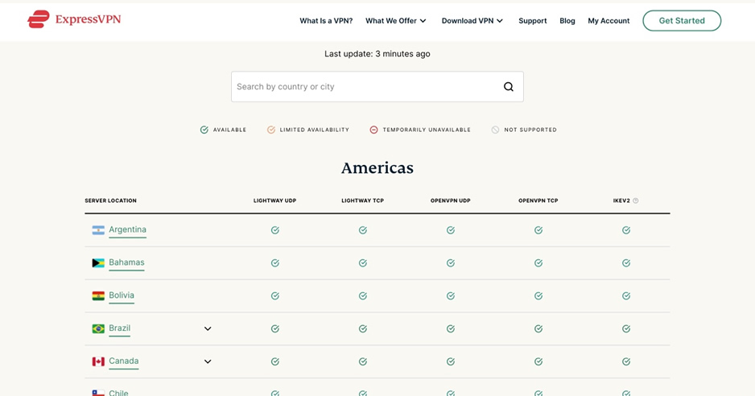Click Brazil OpenVPN UDP check icon
Viewport: 755px width, 396px height.
coord(450,328)
